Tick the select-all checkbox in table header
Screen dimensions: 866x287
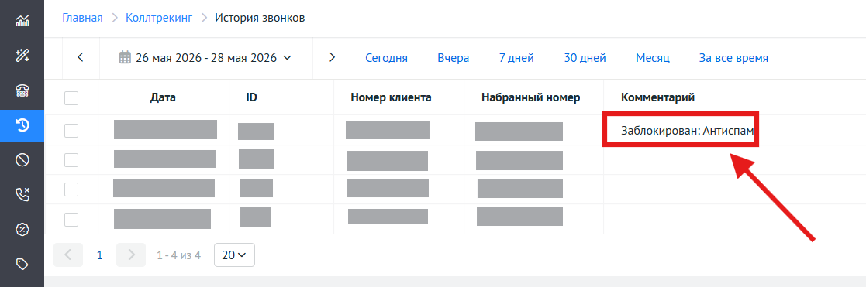71,98
